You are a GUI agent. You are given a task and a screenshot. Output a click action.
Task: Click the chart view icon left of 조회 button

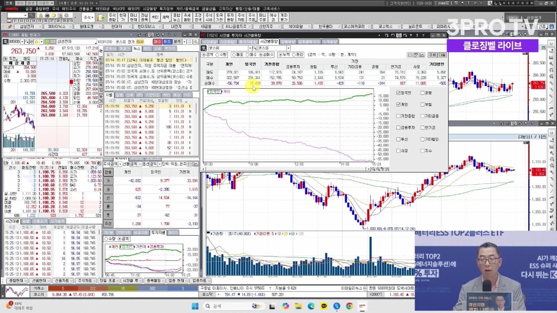[x=422, y=55]
